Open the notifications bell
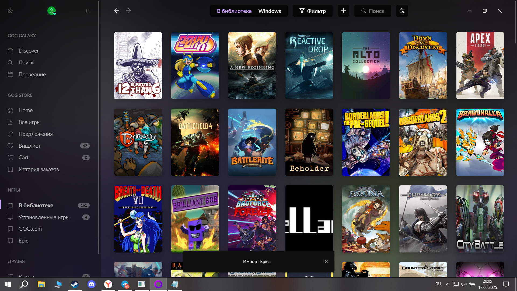Viewport: 517px width, 291px height. (x=88, y=11)
